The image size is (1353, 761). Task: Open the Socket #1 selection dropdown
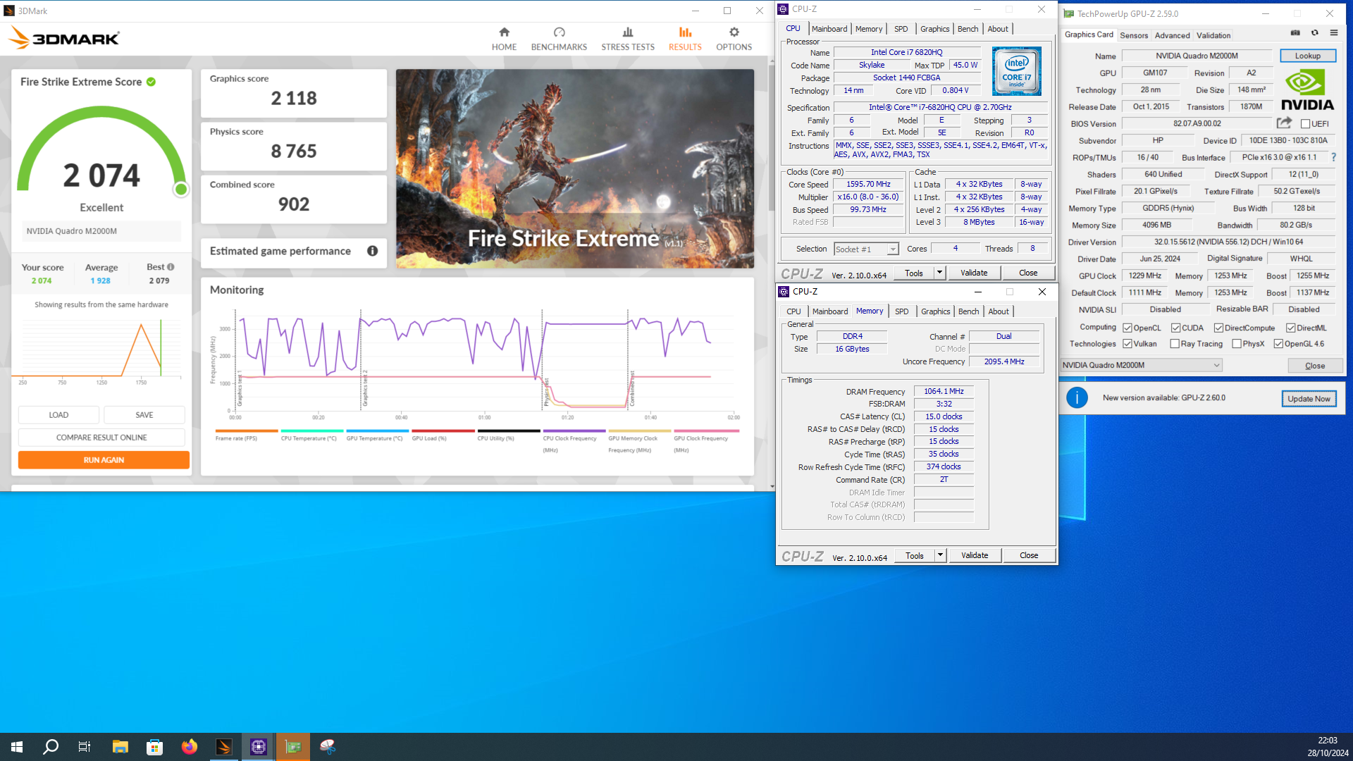866,249
